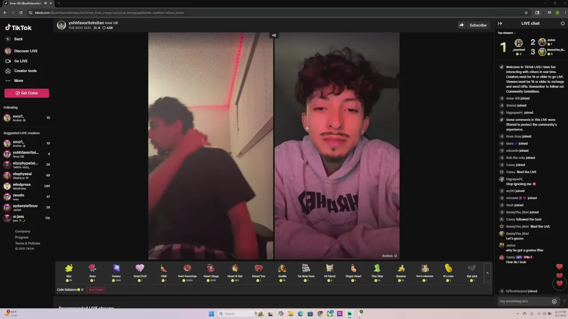
Task: Send the Banana gift
Action: (x=401, y=272)
